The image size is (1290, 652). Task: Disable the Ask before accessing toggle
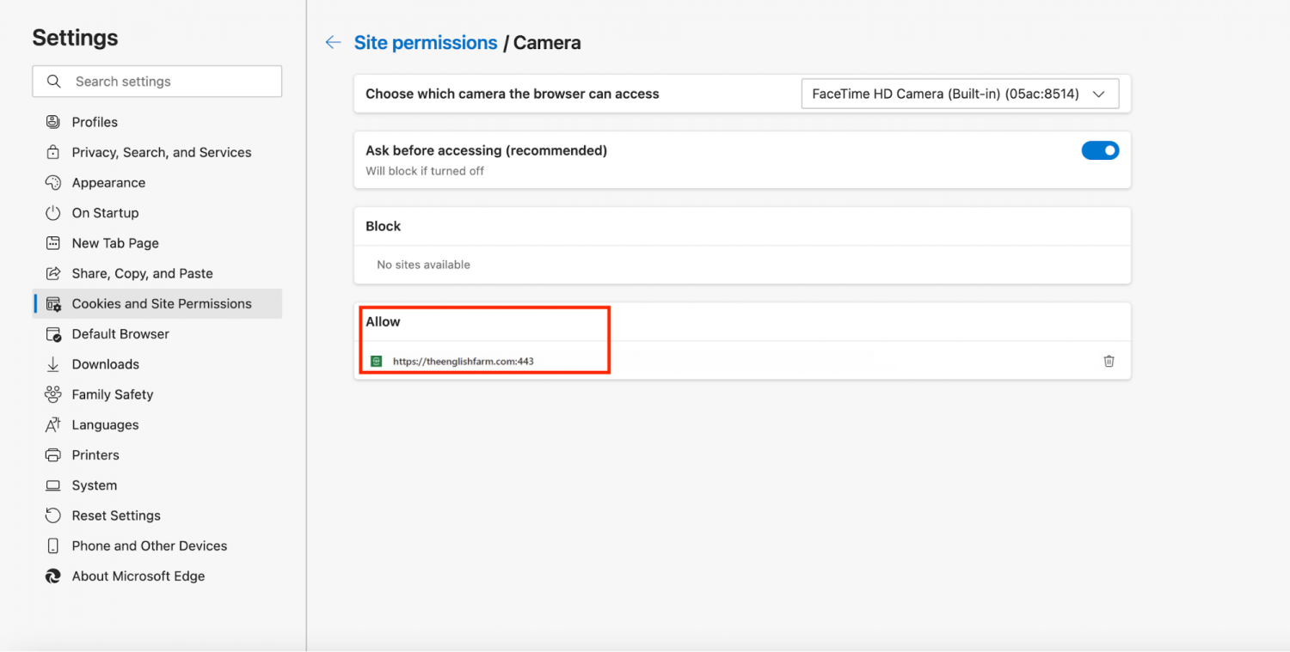pyautogui.click(x=1100, y=150)
